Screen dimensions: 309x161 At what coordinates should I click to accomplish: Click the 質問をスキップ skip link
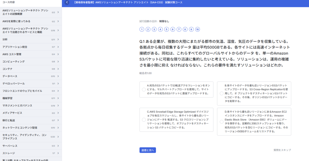click(282, 150)
